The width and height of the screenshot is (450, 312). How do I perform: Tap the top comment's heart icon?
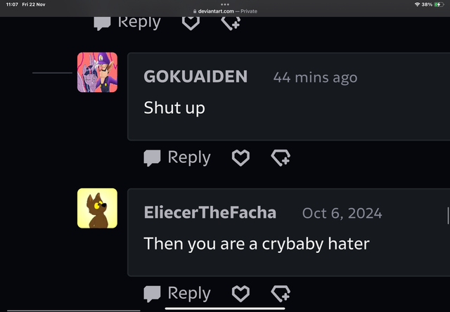[x=191, y=23]
